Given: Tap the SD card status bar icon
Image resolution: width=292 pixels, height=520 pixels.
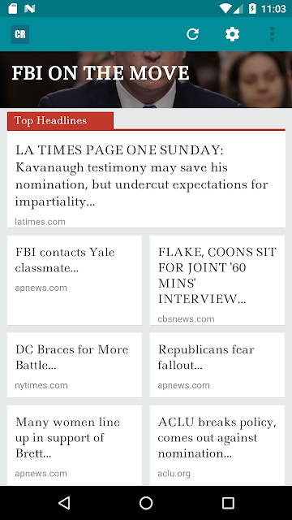Looking at the screenshot, I should pos(13,9).
